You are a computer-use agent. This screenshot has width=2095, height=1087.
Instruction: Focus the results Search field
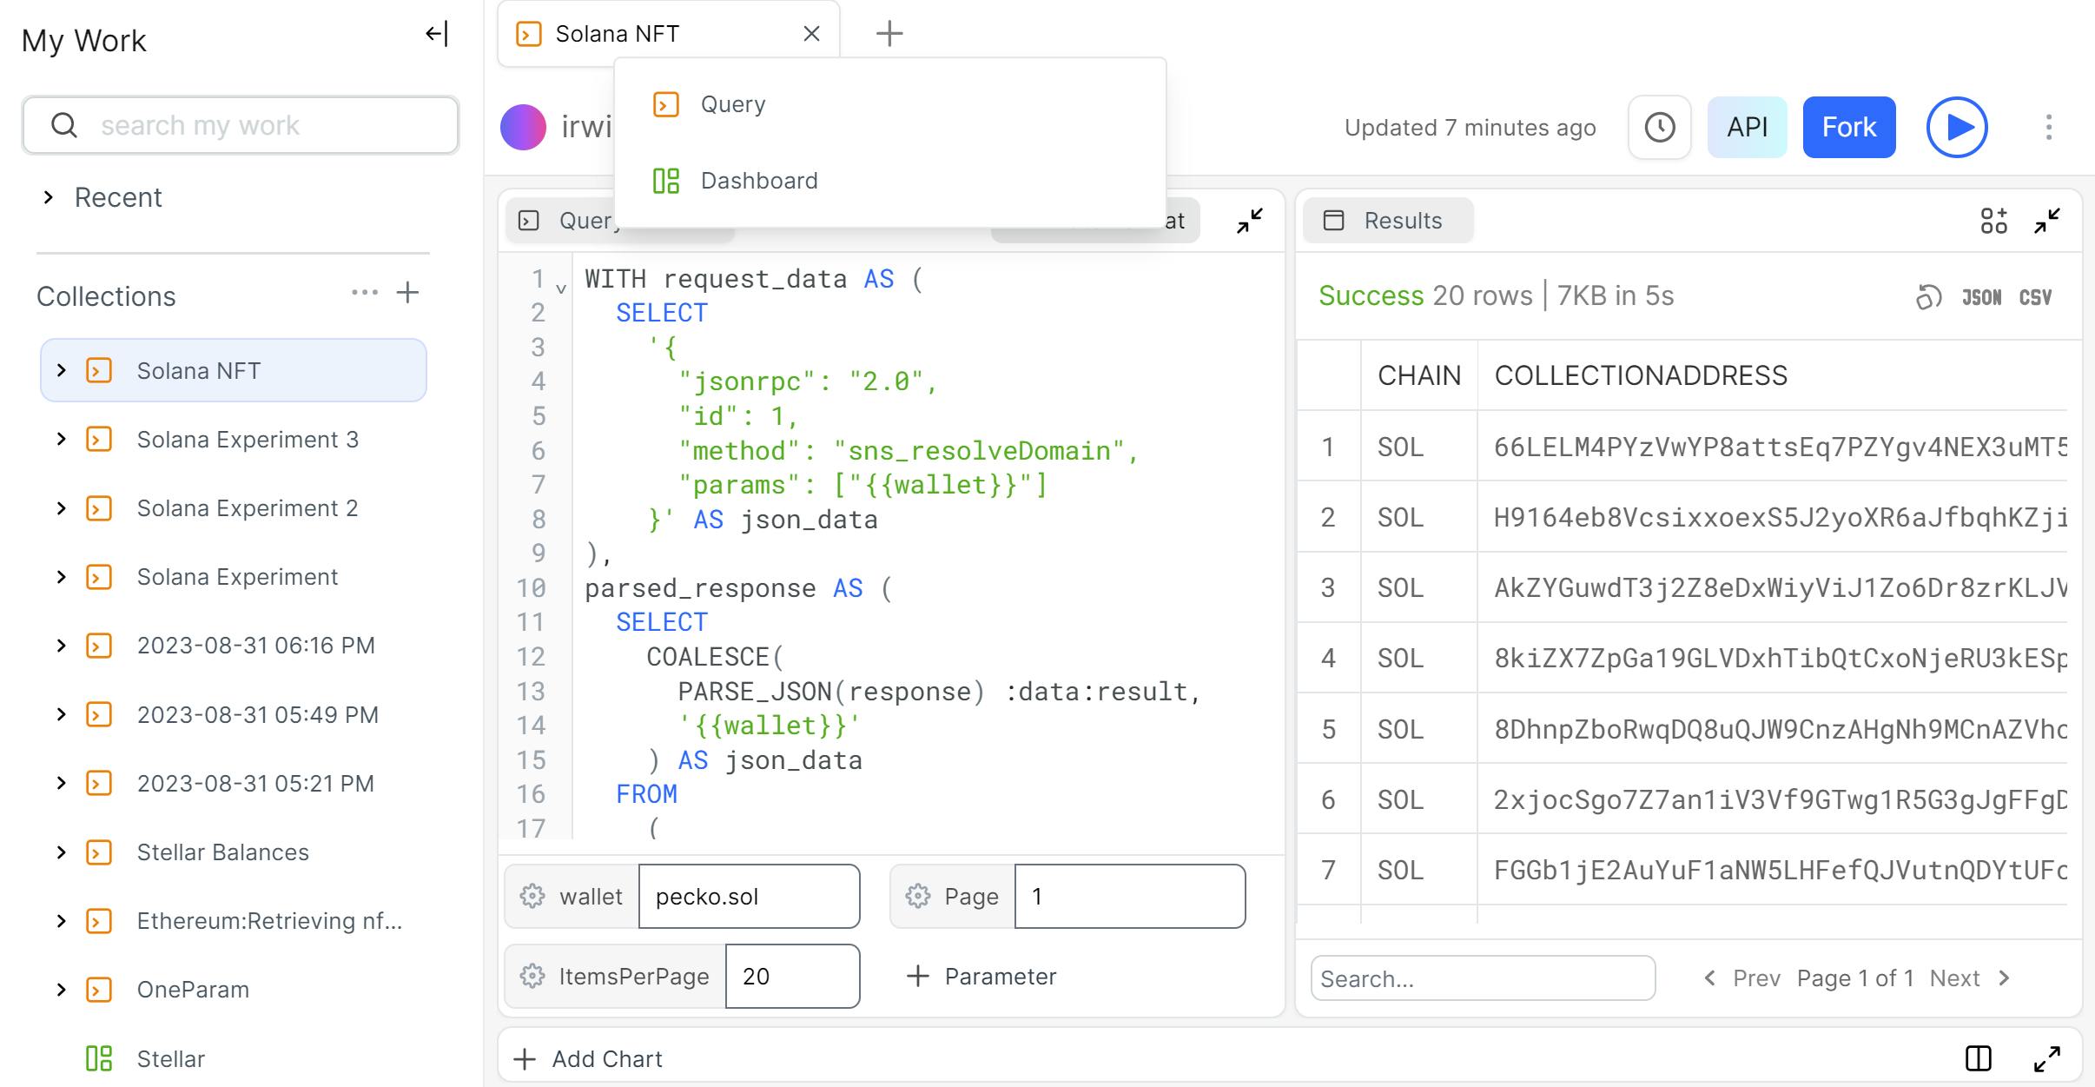(1483, 978)
